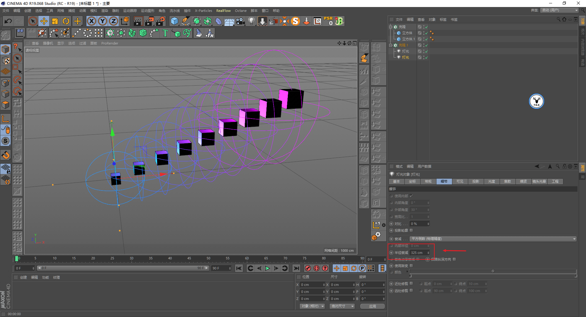Click the 对比 value stepper arrows
The width and height of the screenshot is (586, 317).
(x=428, y=224)
